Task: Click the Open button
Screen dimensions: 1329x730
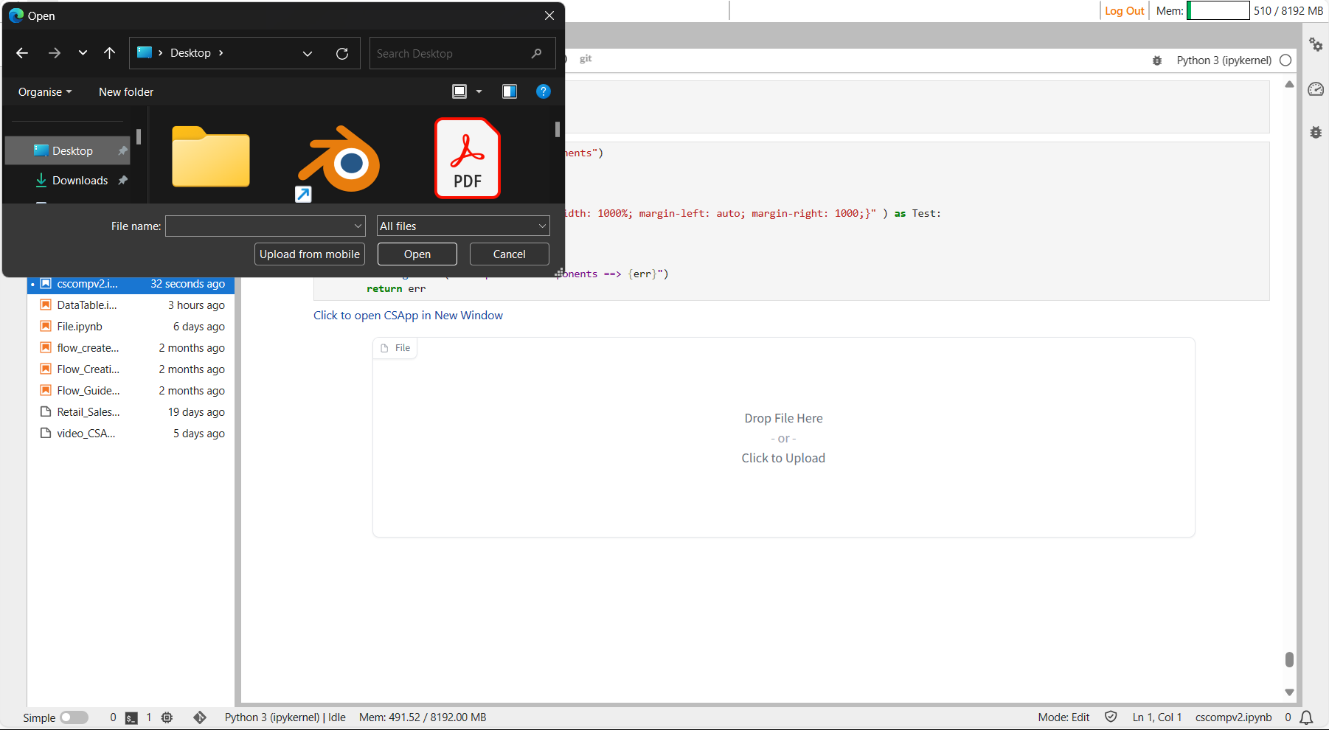Action: 417,254
